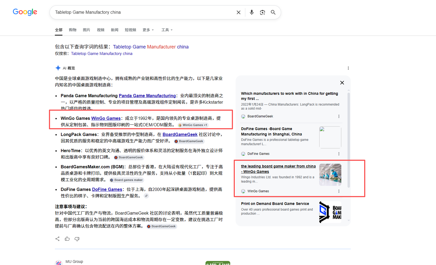Open Print on Demand Board Game Service
Viewport: 436px width, 265px height.
pos(275,204)
